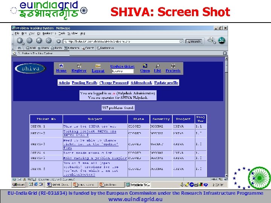Screen dimensions: 271x203
Task: Open the Bookmarks menu
Action: [49, 33]
